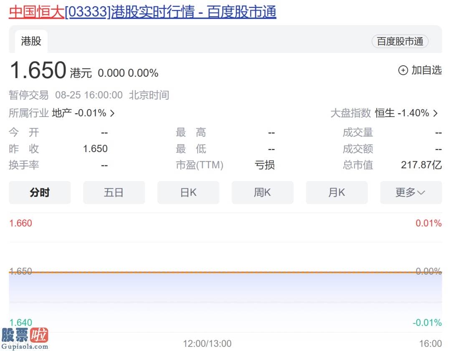451x351 pixels.
Task: Click the red 0.01% axis label
Action: [428, 223]
